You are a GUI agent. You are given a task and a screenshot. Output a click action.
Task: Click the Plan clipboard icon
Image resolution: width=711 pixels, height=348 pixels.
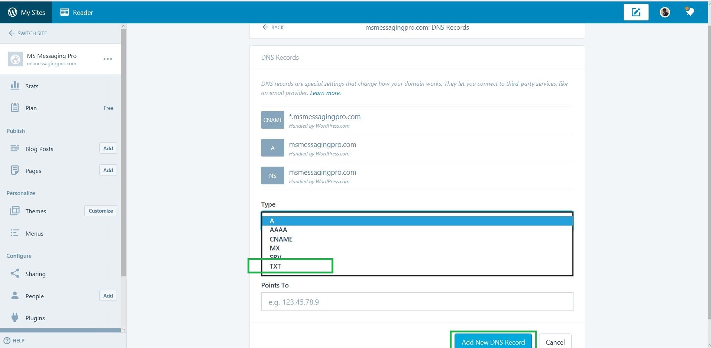pyautogui.click(x=15, y=108)
